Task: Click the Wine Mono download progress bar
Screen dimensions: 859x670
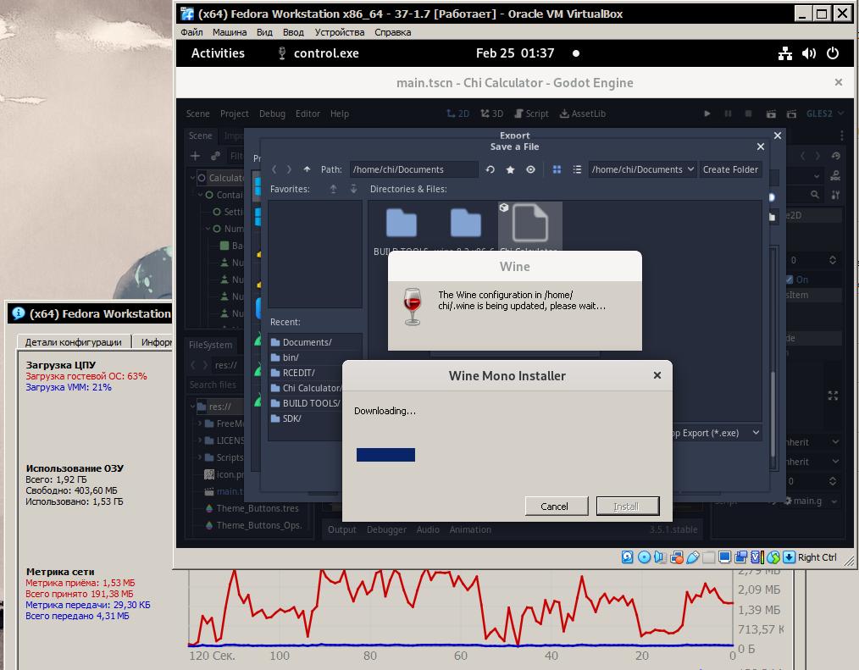Action: pos(385,455)
